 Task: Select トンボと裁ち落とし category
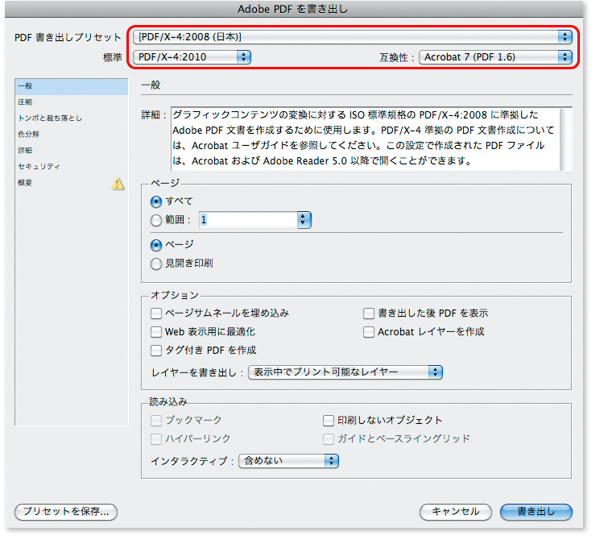click(72, 118)
